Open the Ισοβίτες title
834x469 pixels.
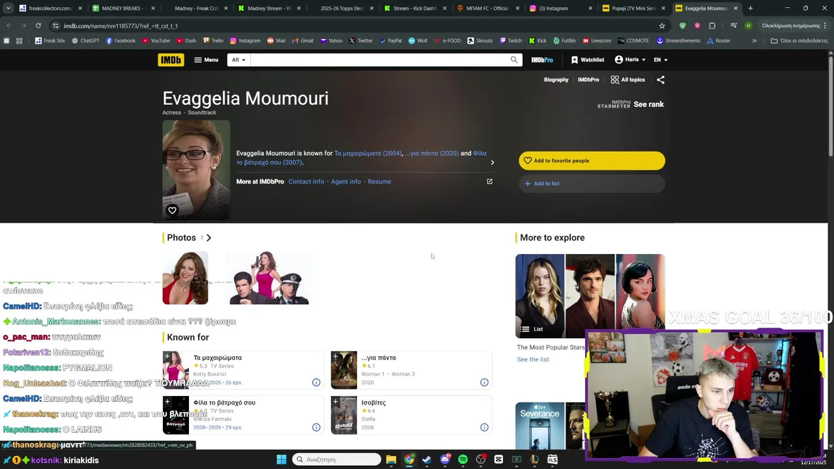(373, 403)
